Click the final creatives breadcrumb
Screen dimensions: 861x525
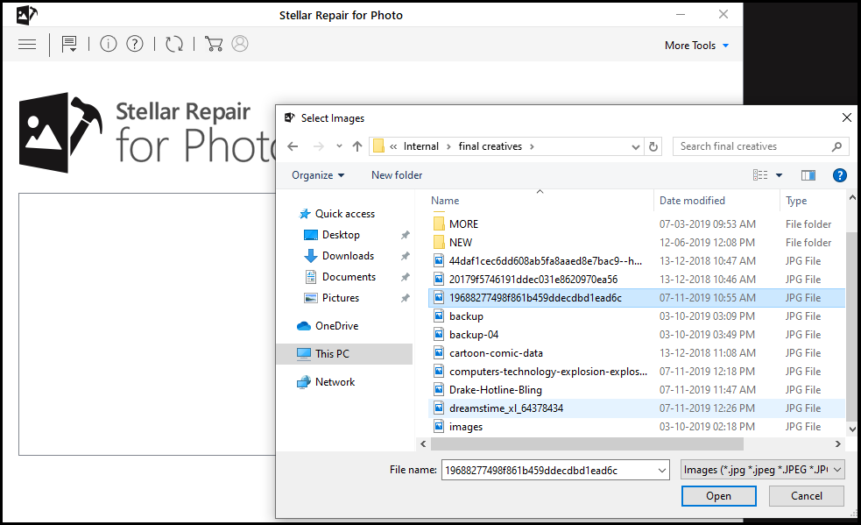click(490, 146)
